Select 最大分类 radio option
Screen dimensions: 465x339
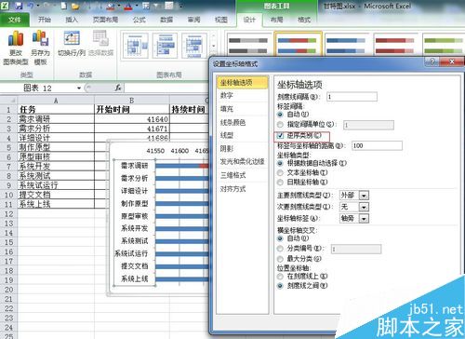[x=280, y=259]
